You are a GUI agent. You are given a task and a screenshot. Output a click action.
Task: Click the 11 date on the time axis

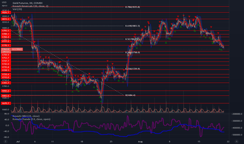point(52,142)
